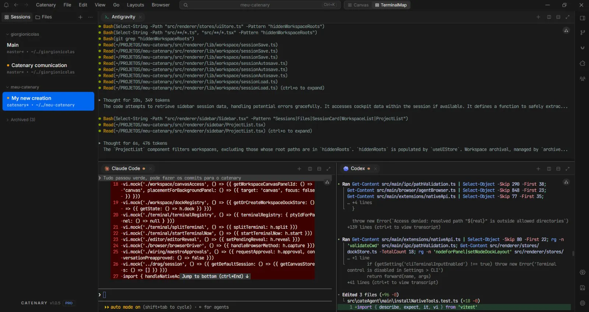Image resolution: width=589 pixels, height=312 pixels.
Task: Click the settings gear in the right rail
Action: point(582,303)
